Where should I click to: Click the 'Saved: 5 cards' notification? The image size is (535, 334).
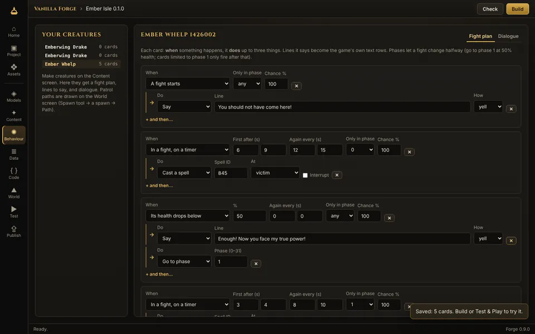(469, 312)
